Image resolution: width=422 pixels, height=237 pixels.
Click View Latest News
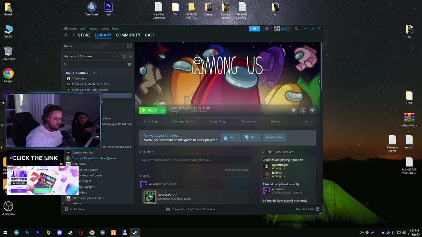[237, 170]
